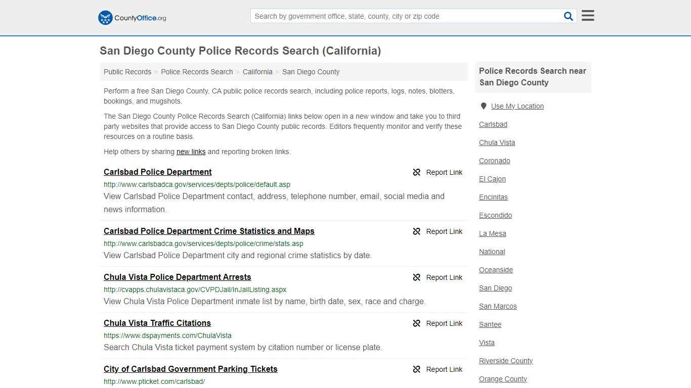This screenshot has width=691, height=388.
Task: Open Carlsbad Police Department listing
Action: point(158,172)
